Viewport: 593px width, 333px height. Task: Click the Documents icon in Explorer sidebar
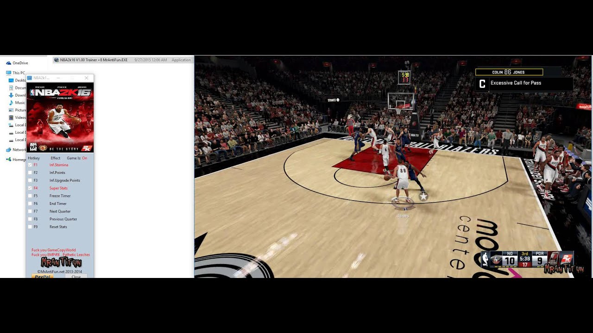(x=11, y=88)
